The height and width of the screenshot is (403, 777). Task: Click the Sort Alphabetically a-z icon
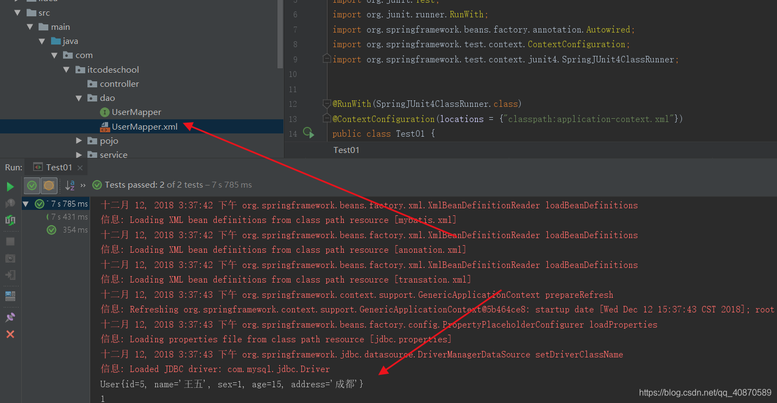pos(70,185)
